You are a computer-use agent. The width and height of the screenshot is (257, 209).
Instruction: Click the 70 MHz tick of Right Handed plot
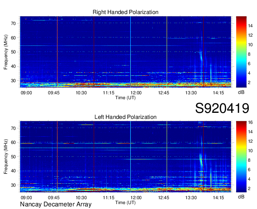click(14, 23)
